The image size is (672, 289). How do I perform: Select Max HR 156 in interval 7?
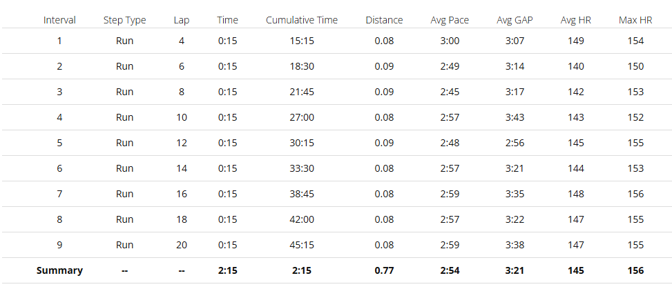click(635, 194)
